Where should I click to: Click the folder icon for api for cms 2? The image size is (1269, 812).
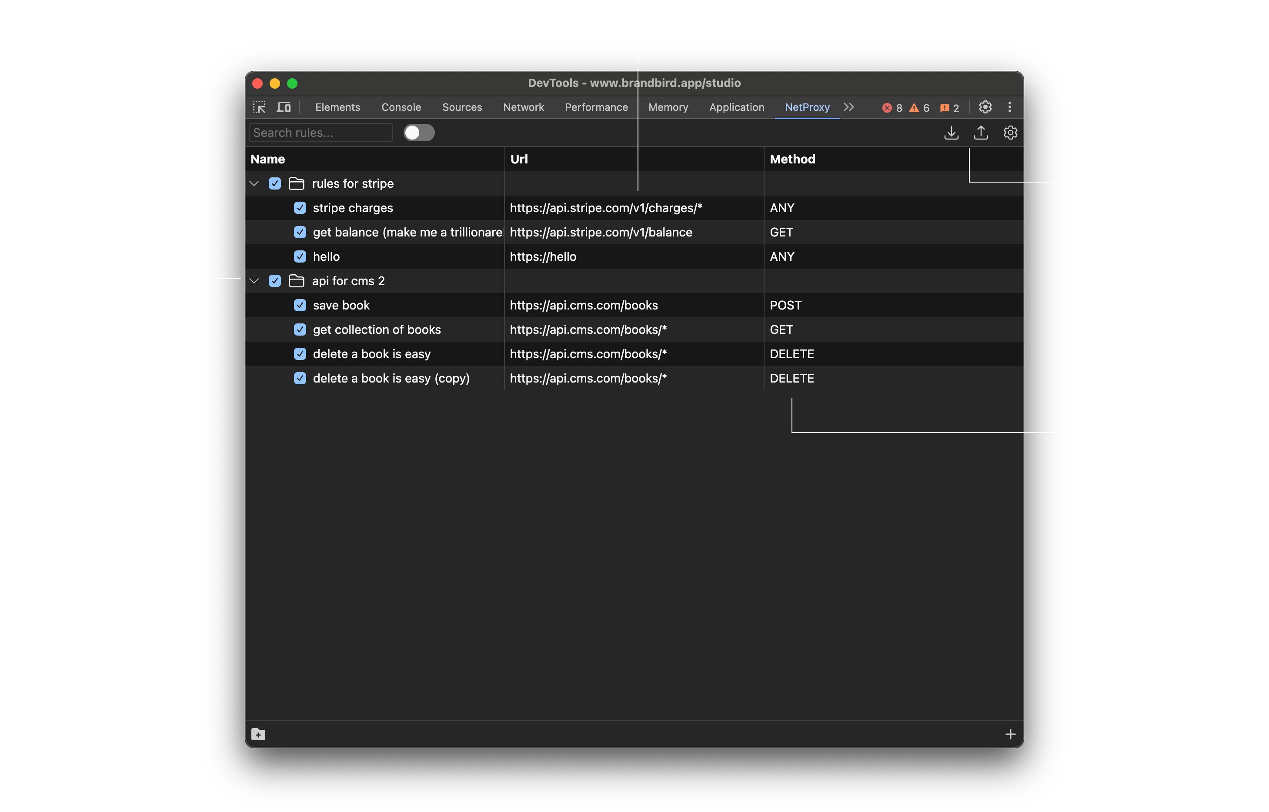(297, 280)
